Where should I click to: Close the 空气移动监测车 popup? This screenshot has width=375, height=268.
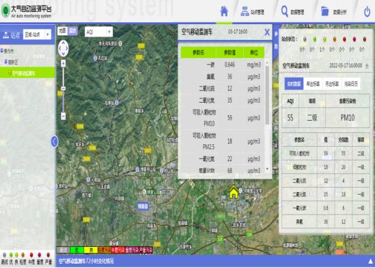point(267,32)
